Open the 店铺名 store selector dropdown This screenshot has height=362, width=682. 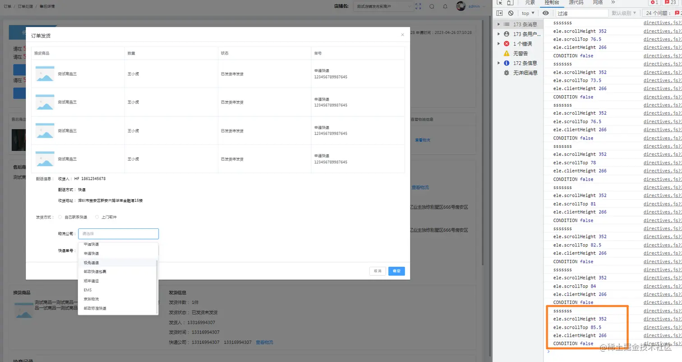382,6
